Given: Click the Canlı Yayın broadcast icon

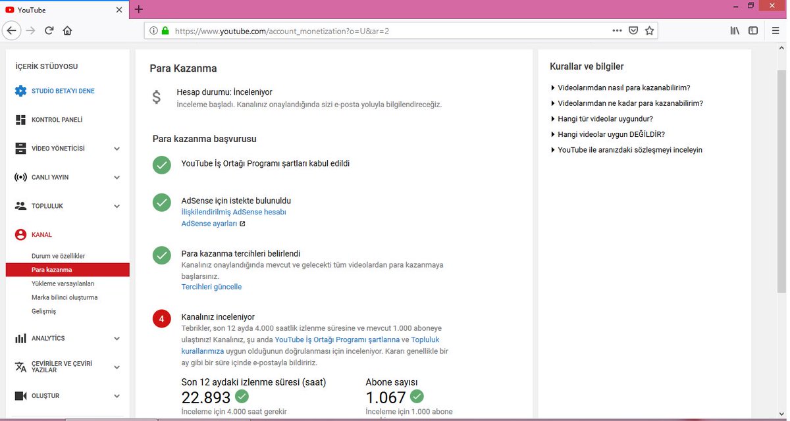Looking at the screenshot, I should (x=20, y=178).
